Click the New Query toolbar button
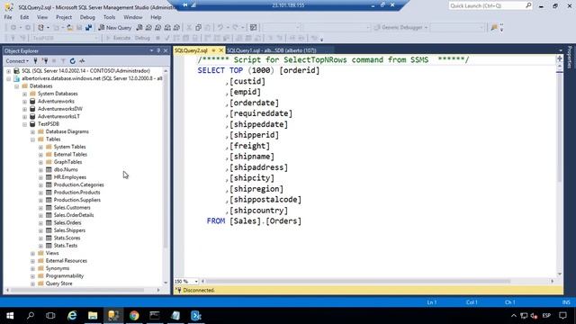Screen dimensions: 576x324 coord(115,28)
